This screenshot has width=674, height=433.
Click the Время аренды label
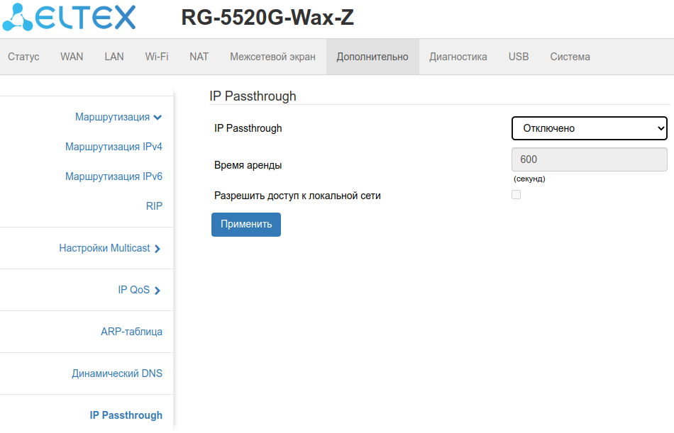[x=248, y=165]
